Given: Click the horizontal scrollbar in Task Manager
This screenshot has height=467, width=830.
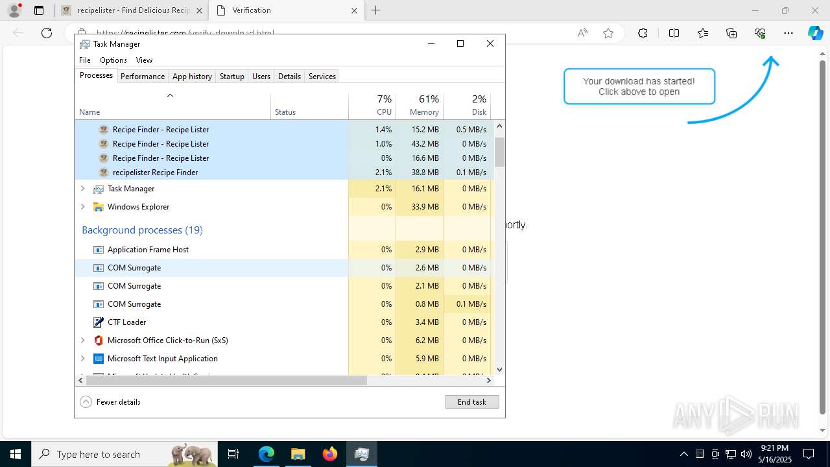Looking at the screenshot, I should (x=226, y=381).
